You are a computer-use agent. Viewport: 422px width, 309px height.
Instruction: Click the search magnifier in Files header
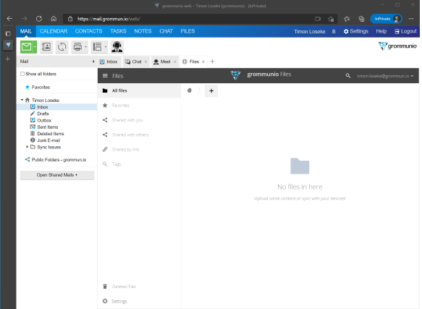click(348, 76)
